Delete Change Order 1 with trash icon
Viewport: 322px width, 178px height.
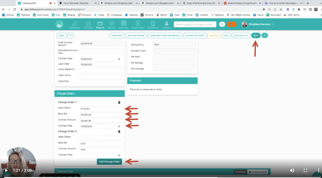click(x=119, y=103)
